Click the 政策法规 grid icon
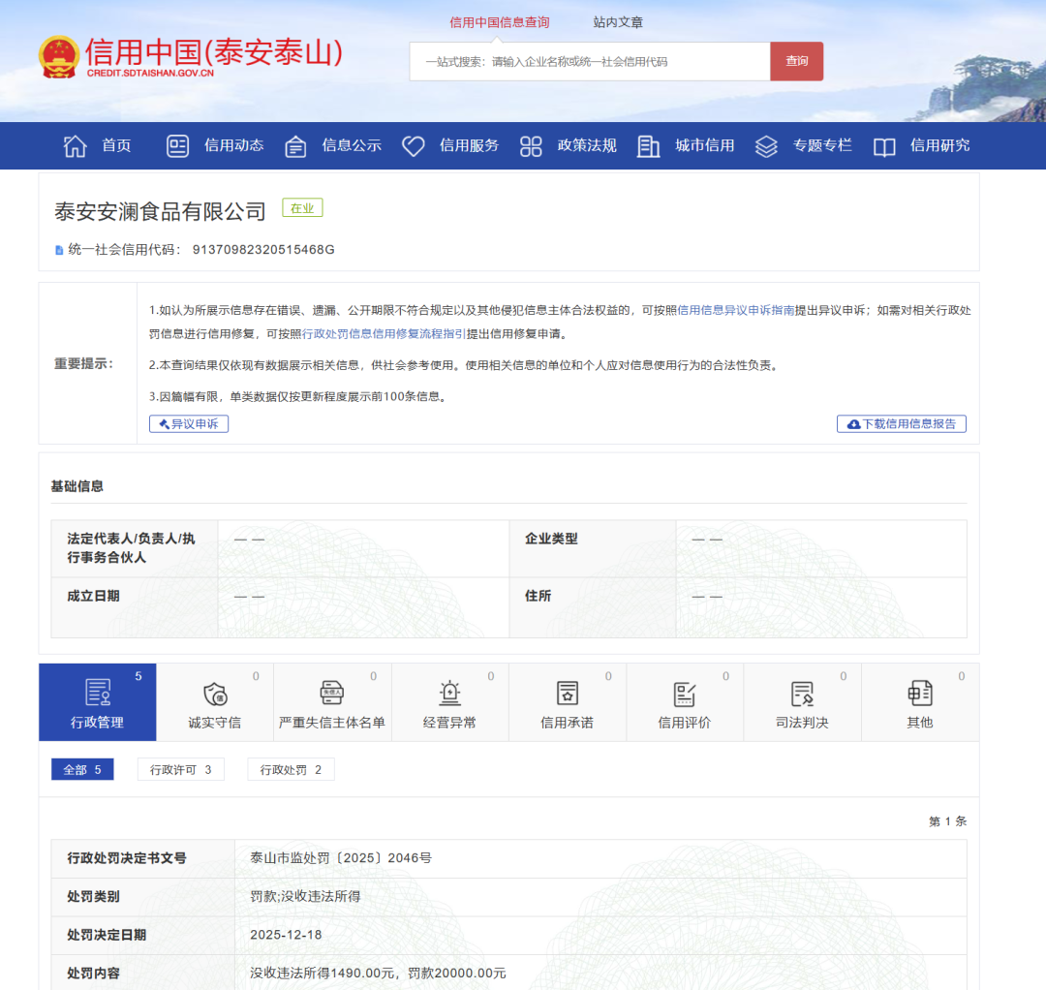This screenshot has width=1046, height=990. tap(531, 146)
